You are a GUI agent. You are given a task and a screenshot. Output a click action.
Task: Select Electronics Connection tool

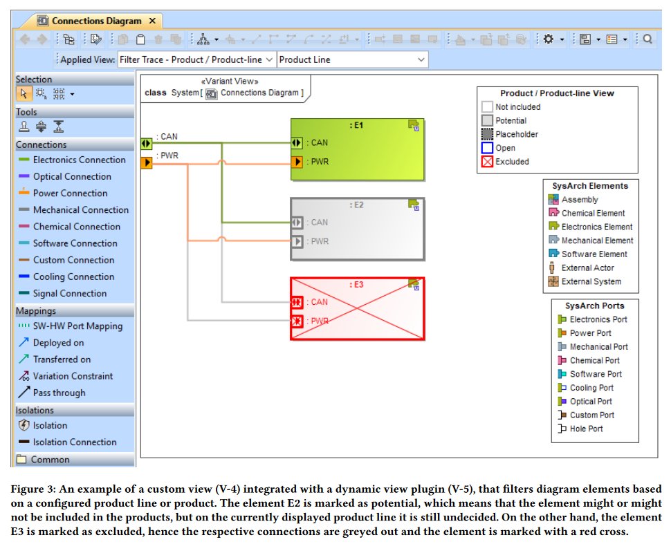point(73,160)
